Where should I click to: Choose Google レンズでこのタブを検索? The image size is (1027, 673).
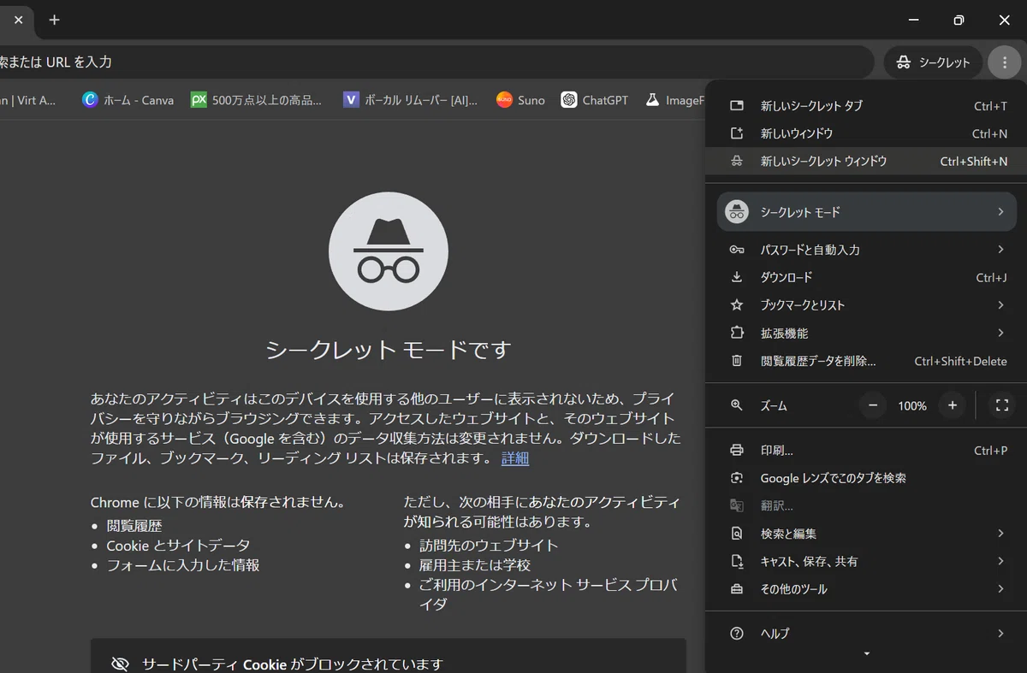[866, 478]
